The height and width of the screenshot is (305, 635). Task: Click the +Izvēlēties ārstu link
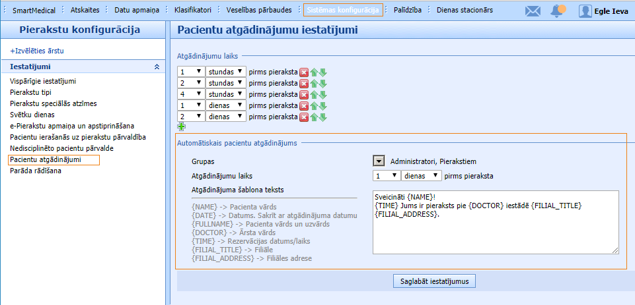[x=37, y=51]
